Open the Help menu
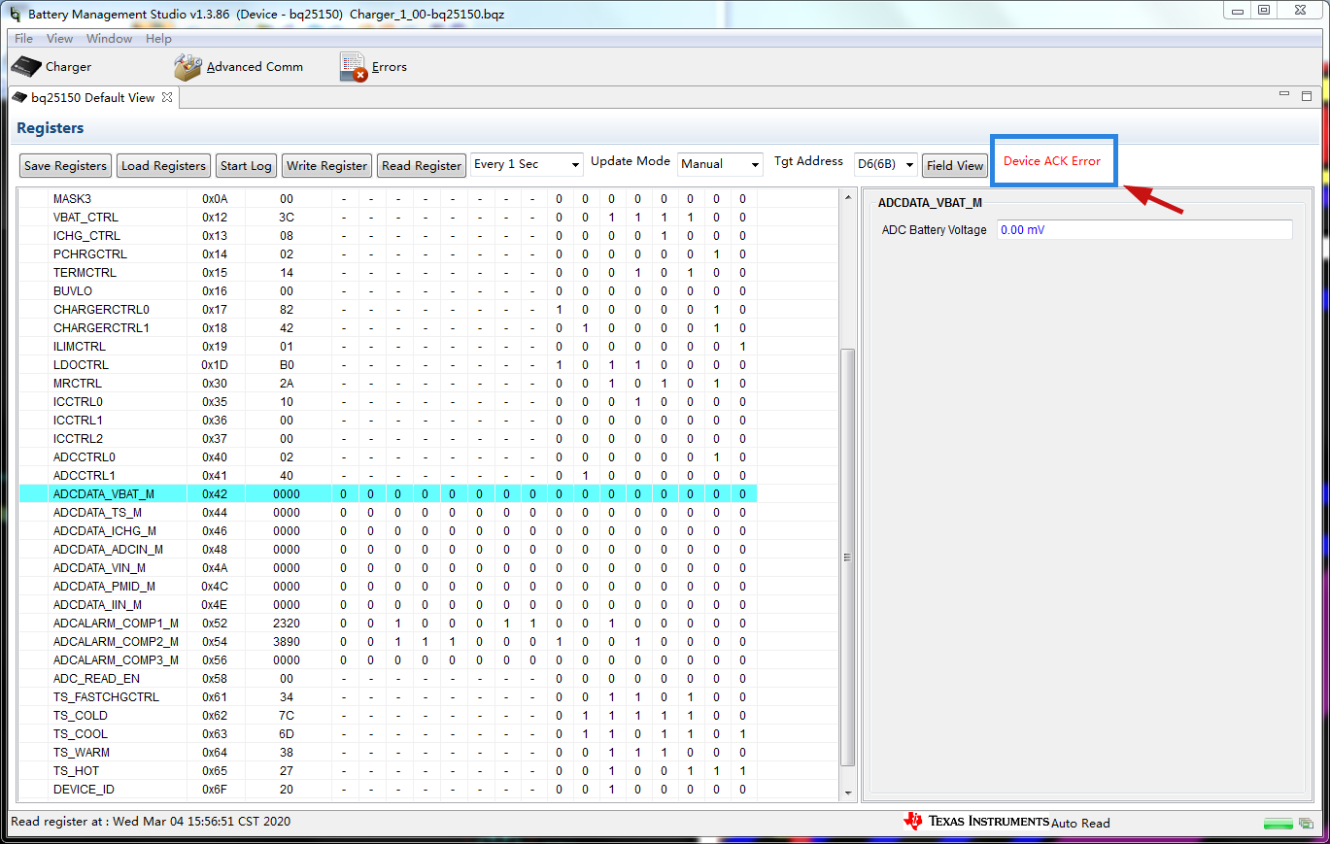Screen dimensions: 1330x844 click(158, 39)
